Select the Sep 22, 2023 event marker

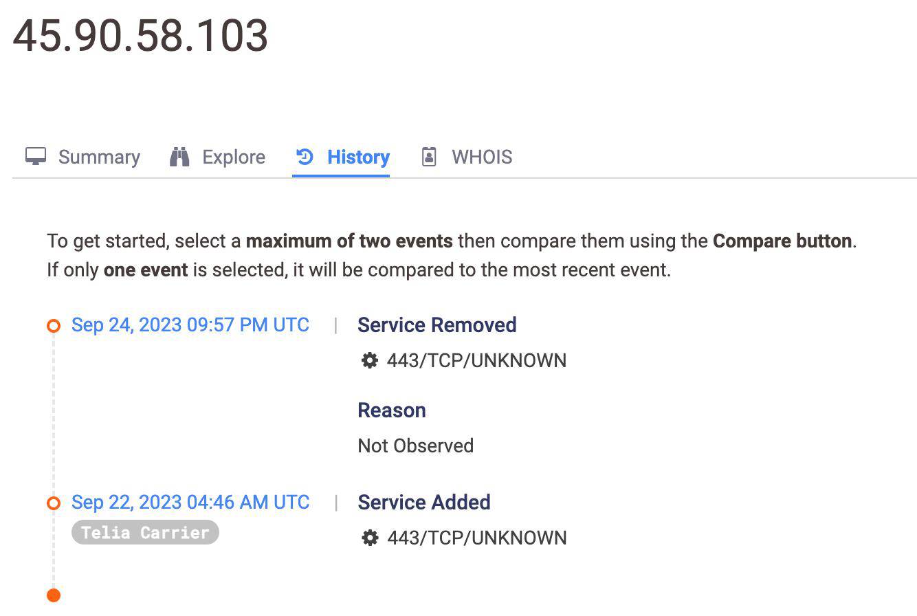54,503
